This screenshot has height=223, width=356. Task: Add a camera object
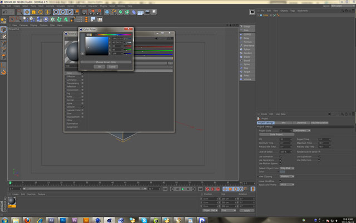(147, 12)
